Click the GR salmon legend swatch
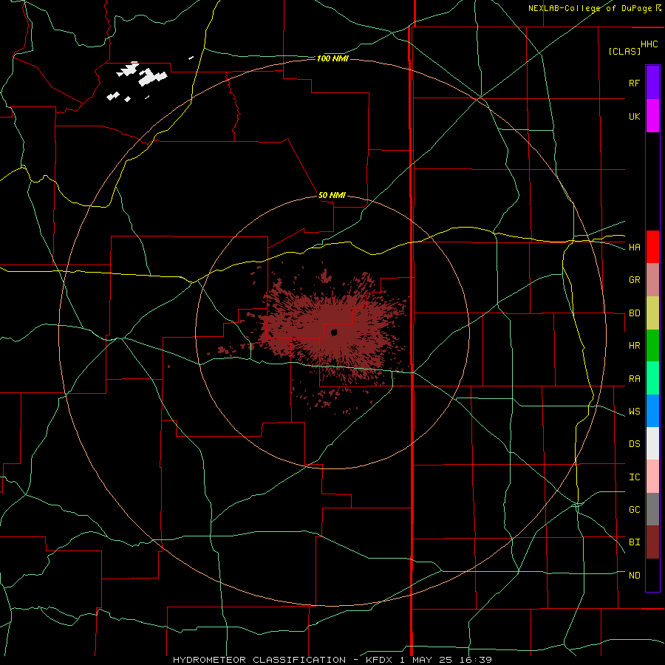Screen dimensions: 665x665 coord(652,279)
